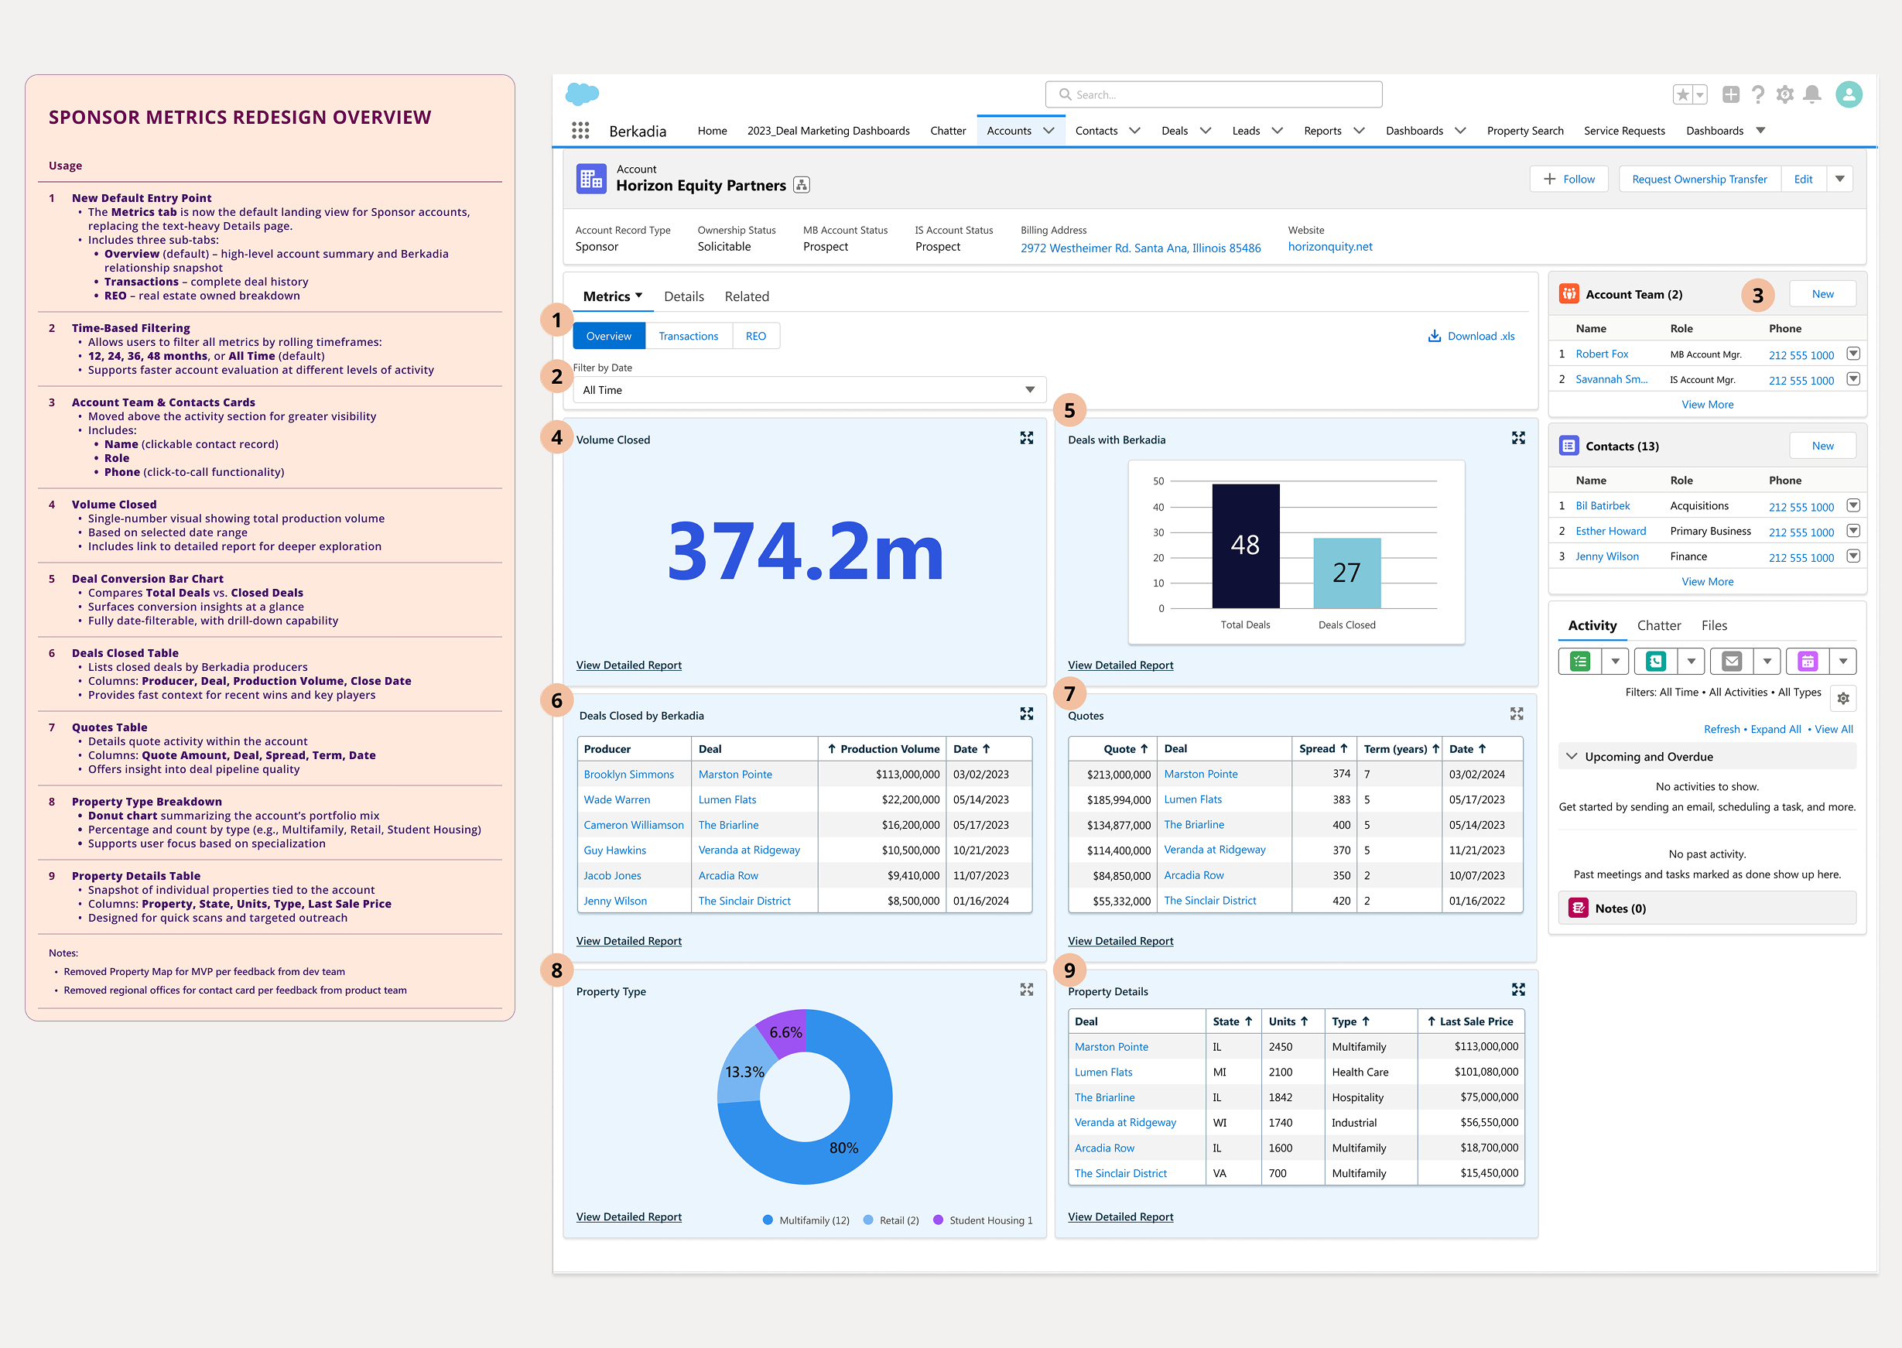
Task: Open the Leads nav dropdown chevron
Action: 1278,130
